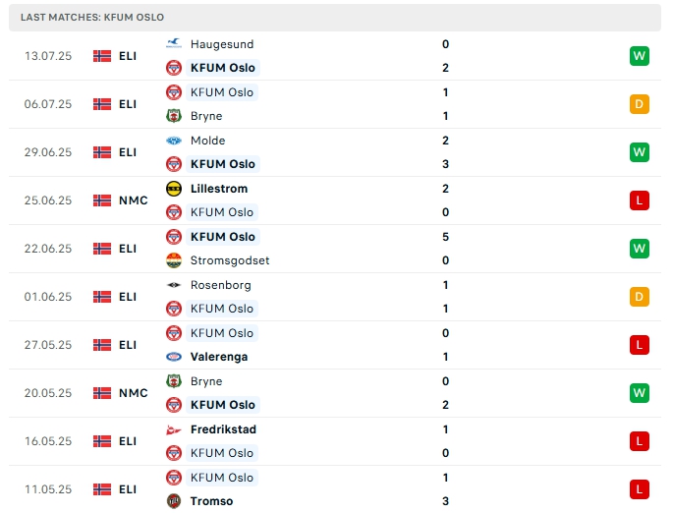673x513 pixels.
Task: Click the W badge for Stromsgodset match
Action: click(640, 249)
